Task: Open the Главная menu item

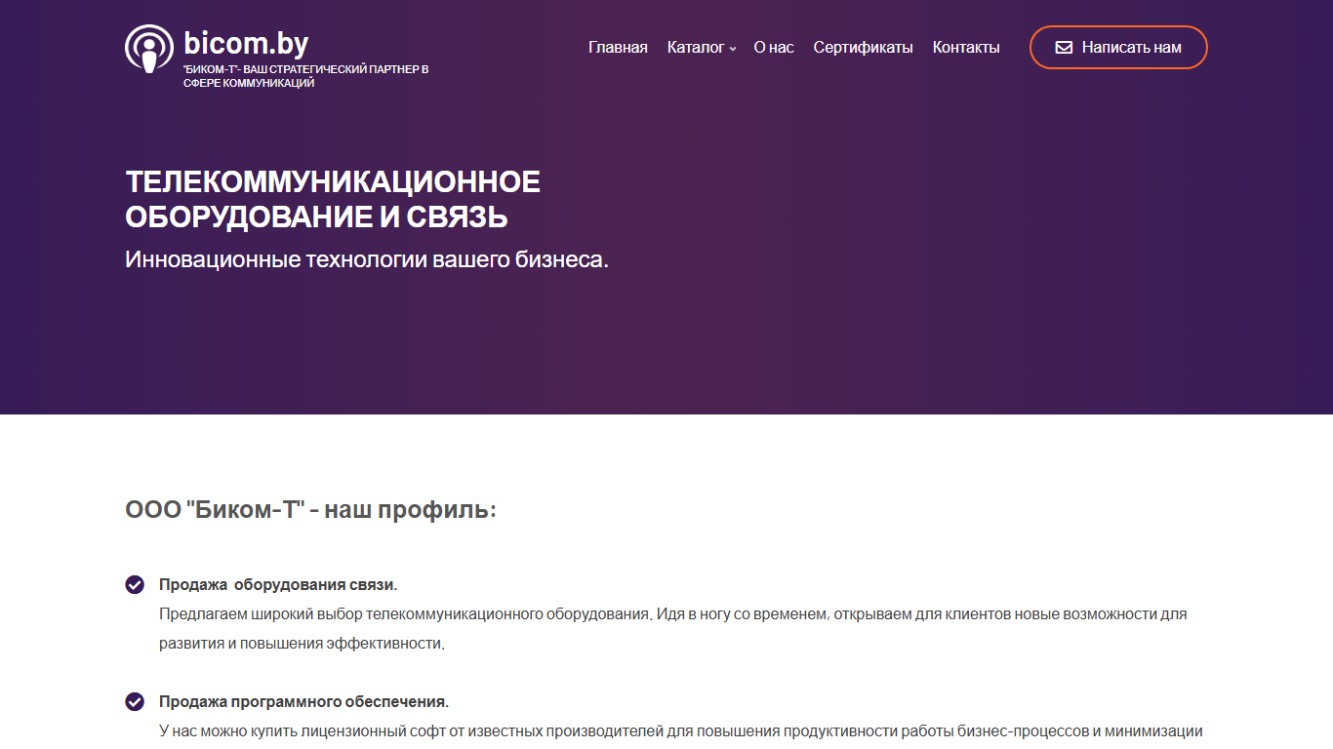Action: coord(618,47)
